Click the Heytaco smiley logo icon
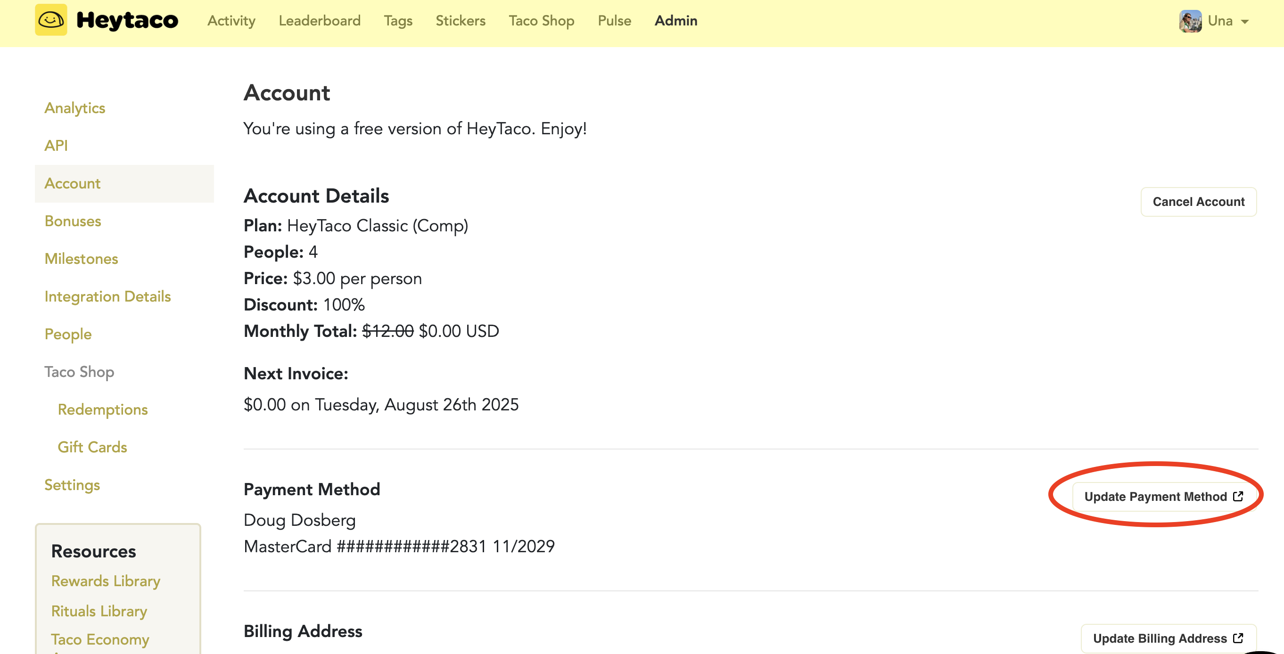This screenshot has width=1284, height=654. click(51, 20)
